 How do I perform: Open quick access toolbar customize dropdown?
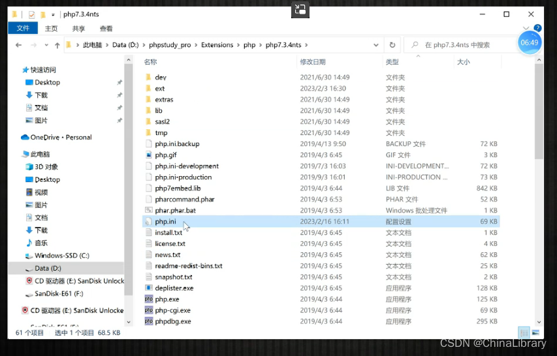pyautogui.click(x=53, y=15)
